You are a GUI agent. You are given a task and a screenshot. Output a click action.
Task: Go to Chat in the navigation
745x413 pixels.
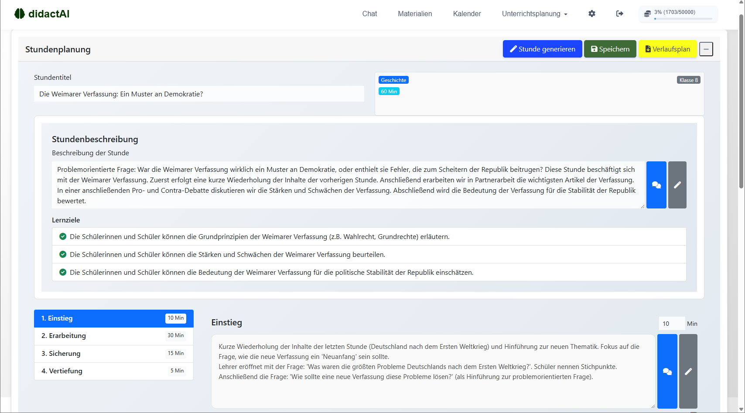click(369, 14)
